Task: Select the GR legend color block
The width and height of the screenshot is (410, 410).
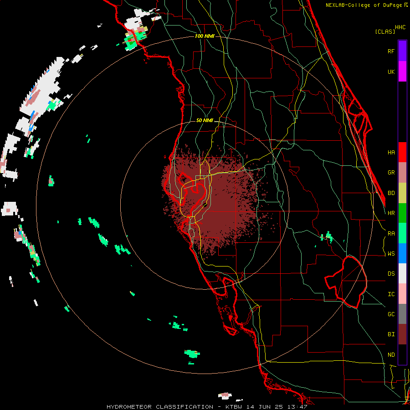Action: (x=402, y=173)
